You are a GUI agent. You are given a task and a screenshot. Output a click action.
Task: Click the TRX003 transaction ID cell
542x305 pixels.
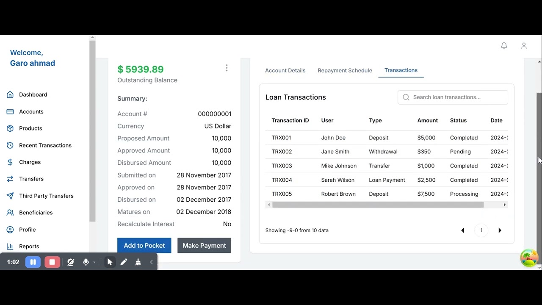point(282,166)
